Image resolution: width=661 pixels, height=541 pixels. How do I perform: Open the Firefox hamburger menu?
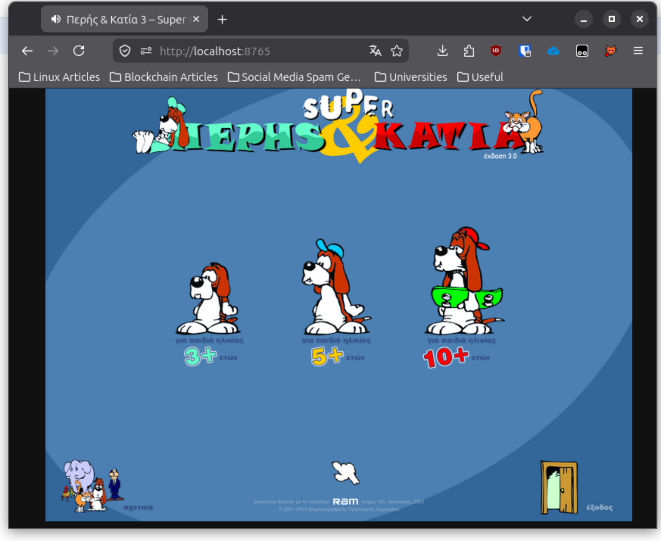point(638,51)
